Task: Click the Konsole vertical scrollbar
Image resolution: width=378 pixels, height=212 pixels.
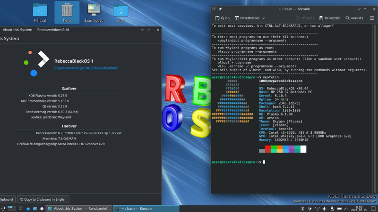Action: (375, 108)
